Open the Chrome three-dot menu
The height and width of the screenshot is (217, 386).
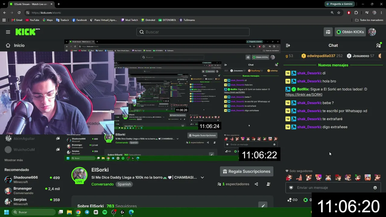coord(381,13)
